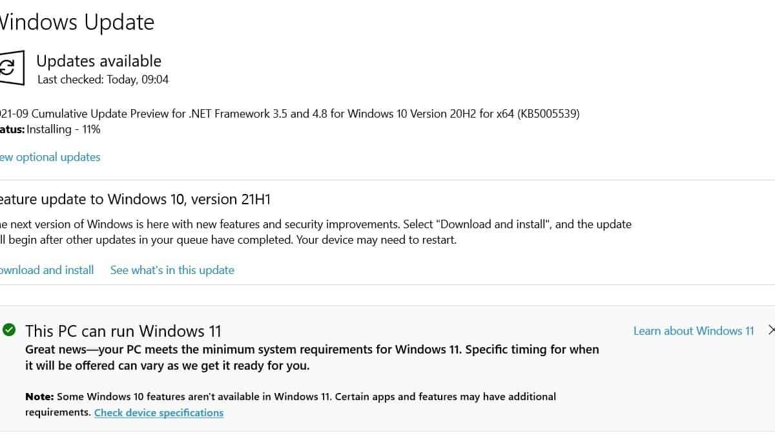Click the Great news requirements message

click(242, 350)
